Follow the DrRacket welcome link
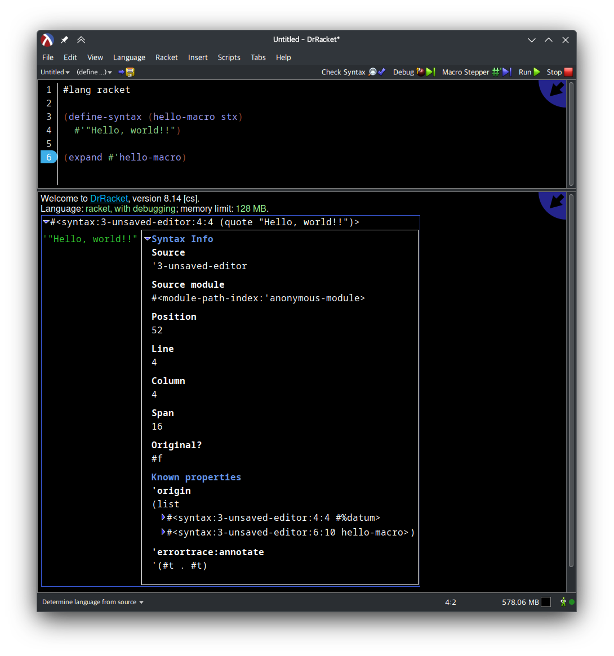The image size is (614, 656). (109, 198)
